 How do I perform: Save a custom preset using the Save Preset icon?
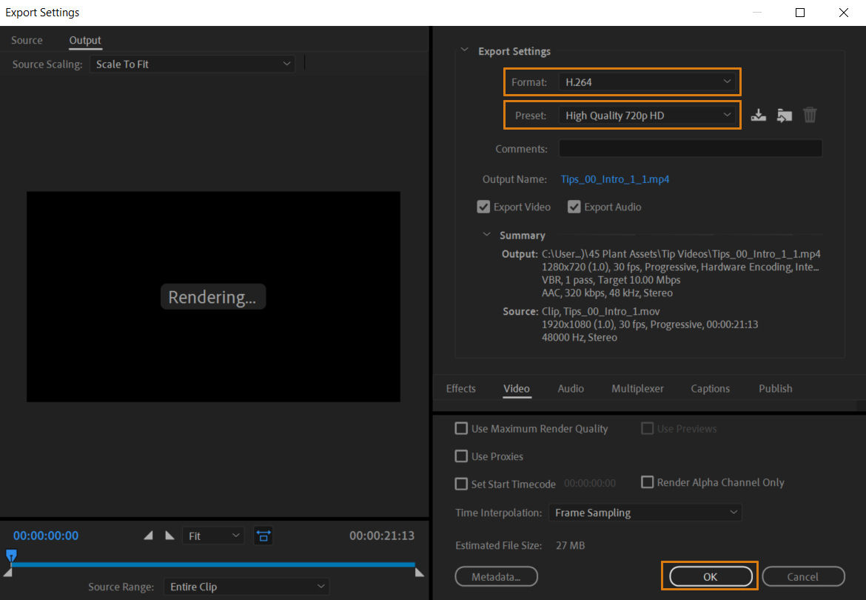[x=758, y=115]
